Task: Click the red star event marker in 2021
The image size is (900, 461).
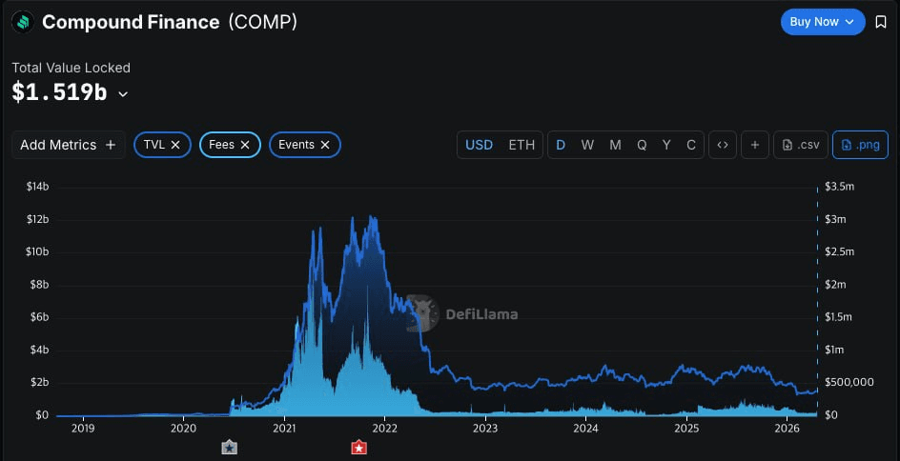Action: click(x=359, y=448)
